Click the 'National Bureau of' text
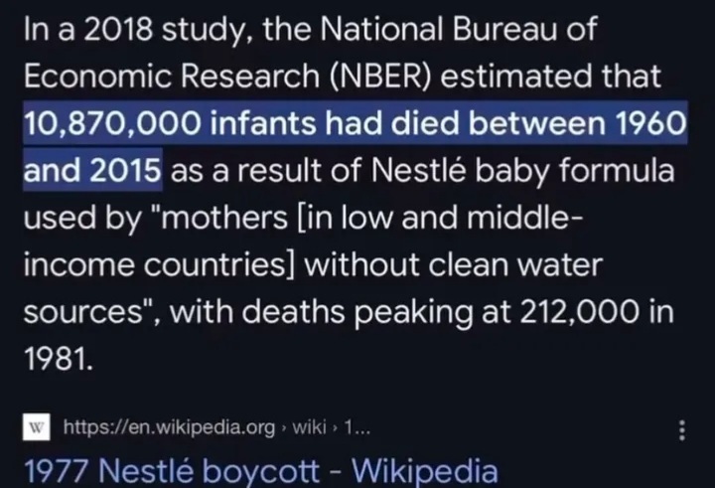 pyautogui.click(x=458, y=29)
